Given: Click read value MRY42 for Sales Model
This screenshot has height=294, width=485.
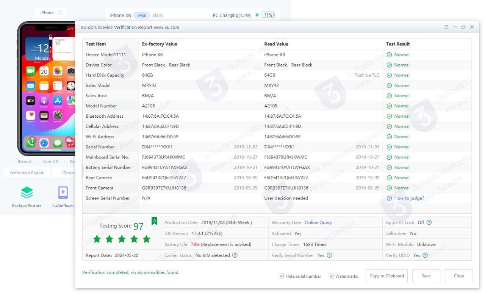Looking at the screenshot, I should coord(271,86).
